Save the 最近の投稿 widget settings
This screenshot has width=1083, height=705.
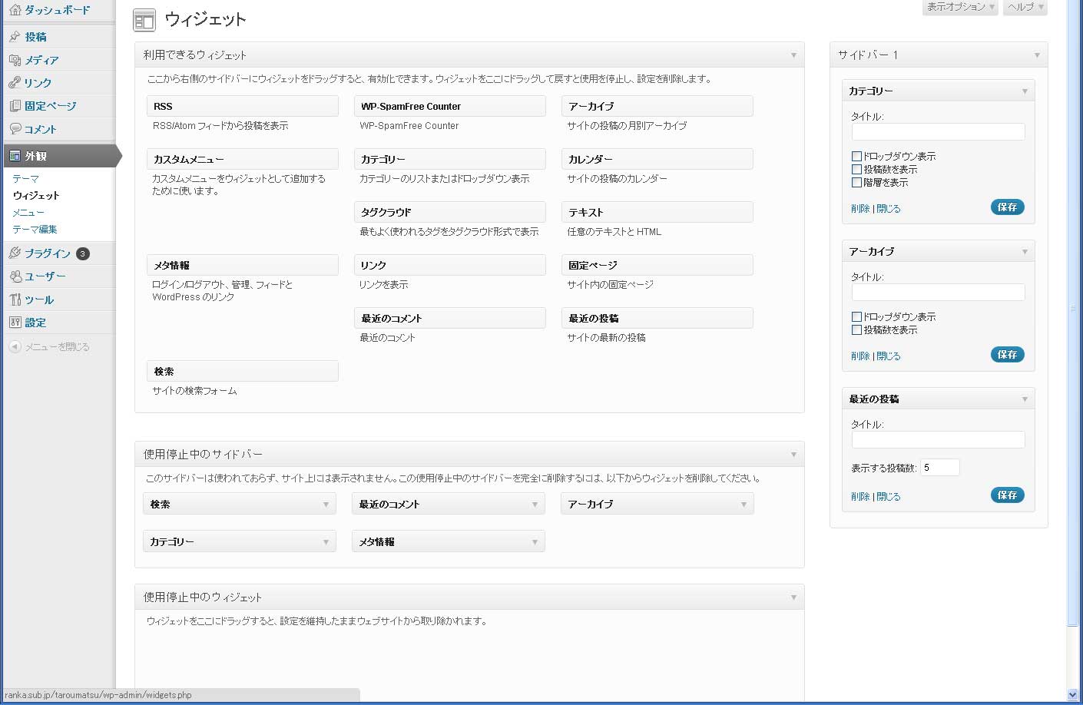[x=1007, y=495]
